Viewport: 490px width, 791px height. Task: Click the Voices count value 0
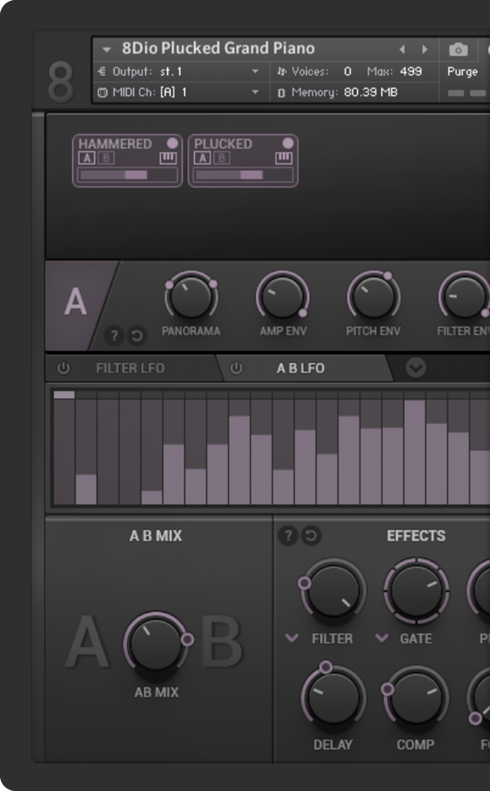(x=348, y=71)
